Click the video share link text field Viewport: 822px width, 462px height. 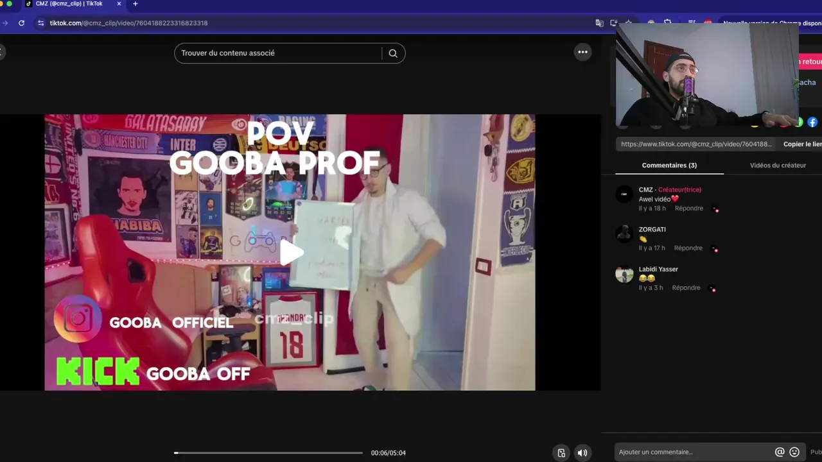pyautogui.click(x=697, y=144)
